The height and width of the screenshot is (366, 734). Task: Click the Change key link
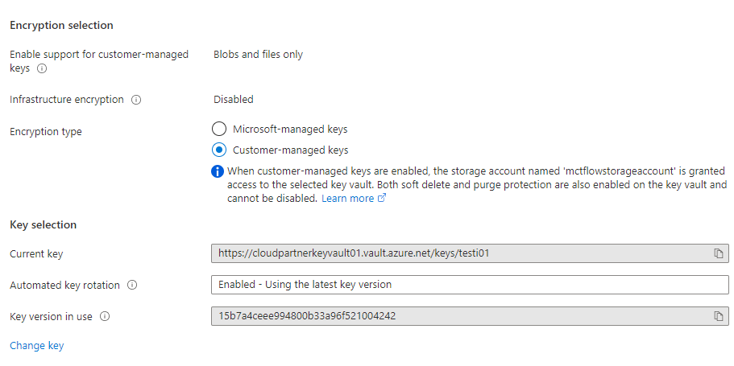[36, 346]
